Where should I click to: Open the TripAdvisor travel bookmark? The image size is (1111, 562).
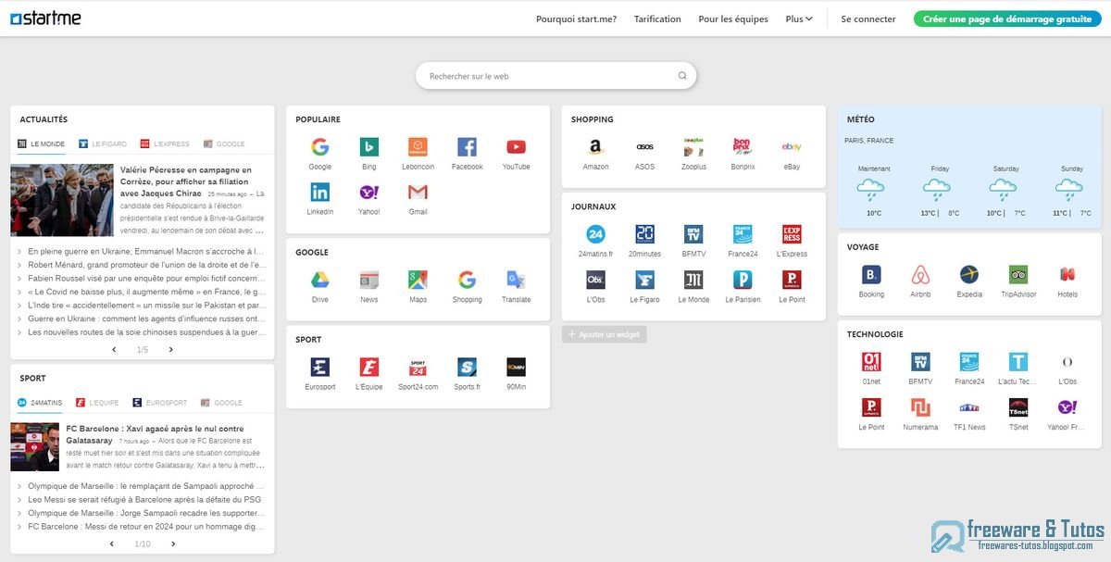point(1018,274)
